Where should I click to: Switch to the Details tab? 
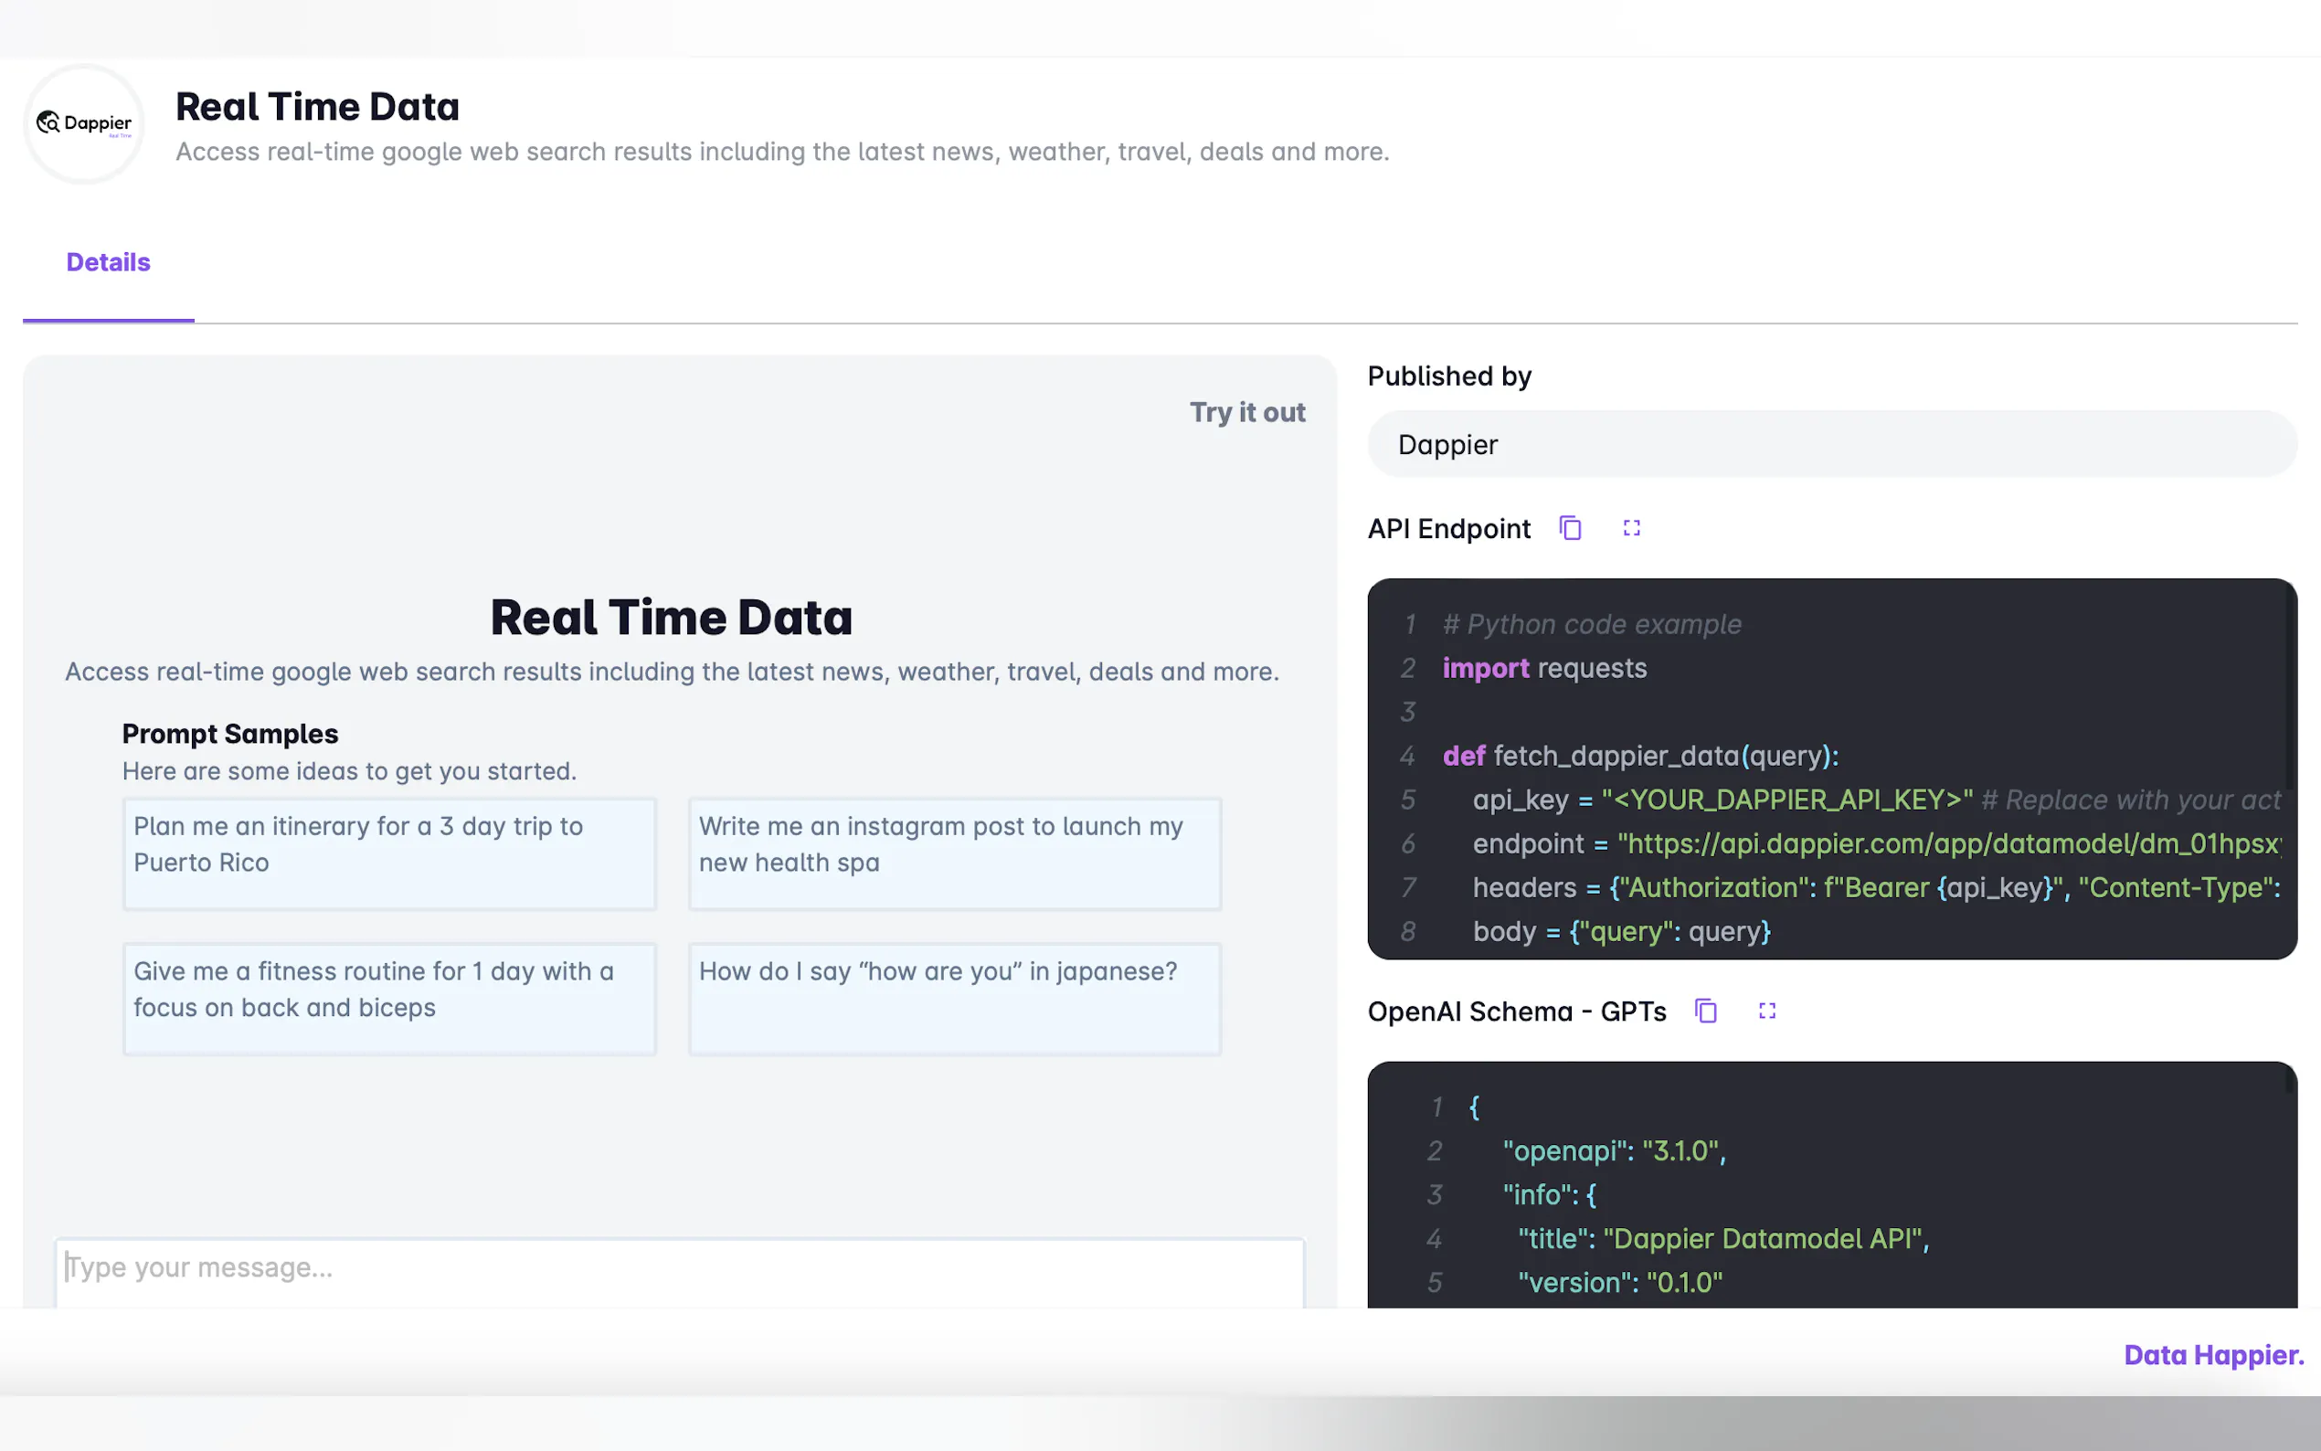109,262
